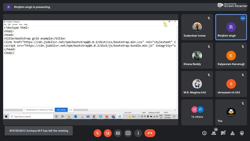Click Notepad horizontal scrollbar thumb

click(x=46, y=110)
